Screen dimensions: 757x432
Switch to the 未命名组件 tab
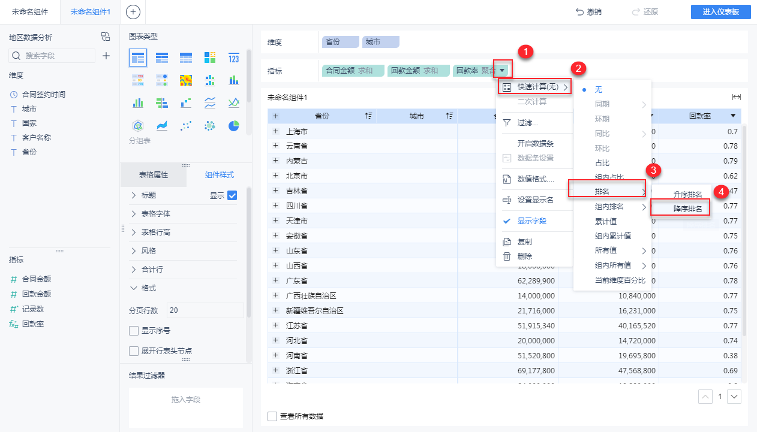[x=29, y=12]
